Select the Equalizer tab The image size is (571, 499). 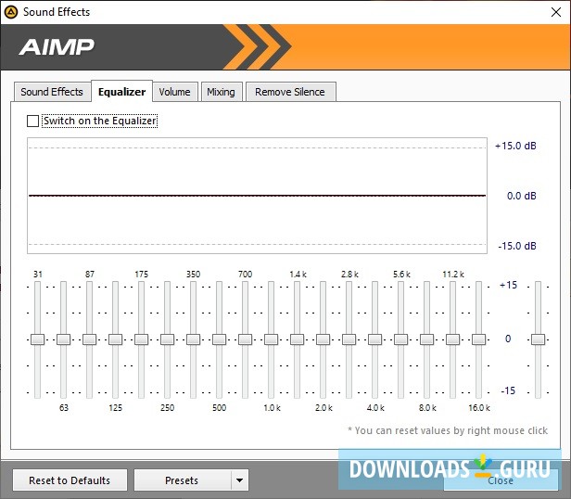[121, 92]
